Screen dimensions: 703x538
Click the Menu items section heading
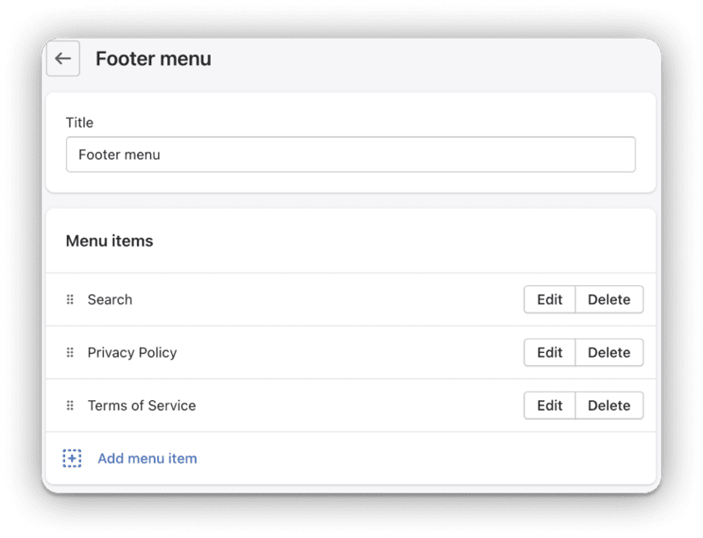pyautogui.click(x=109, y=241)
